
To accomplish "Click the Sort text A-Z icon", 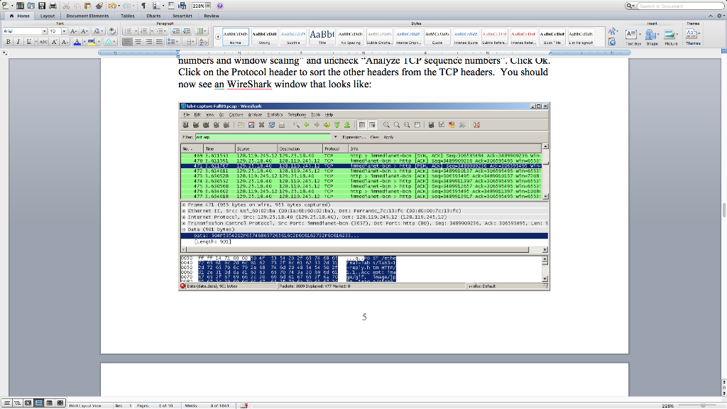I will [203, 42].
